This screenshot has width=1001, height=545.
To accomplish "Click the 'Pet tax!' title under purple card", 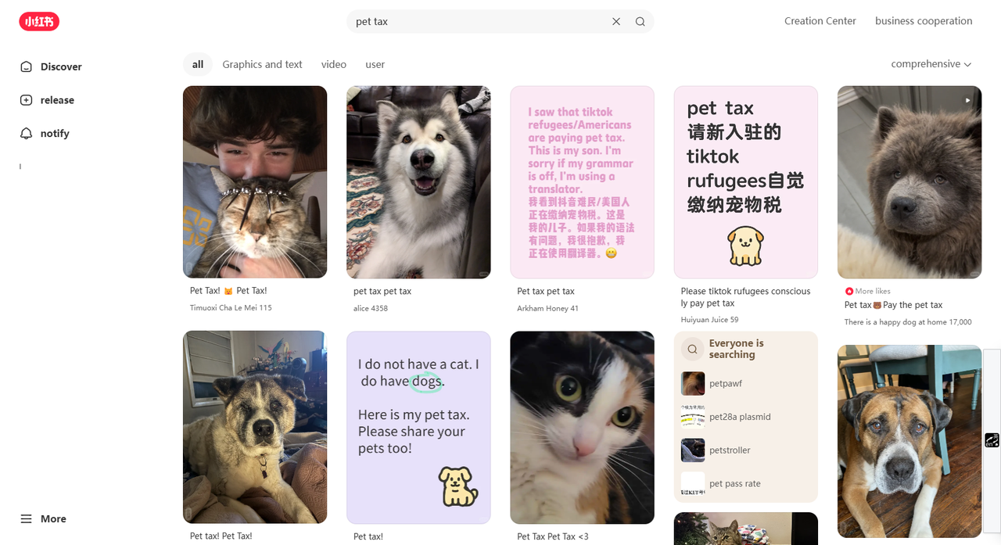I will click(x=368, y=536).
